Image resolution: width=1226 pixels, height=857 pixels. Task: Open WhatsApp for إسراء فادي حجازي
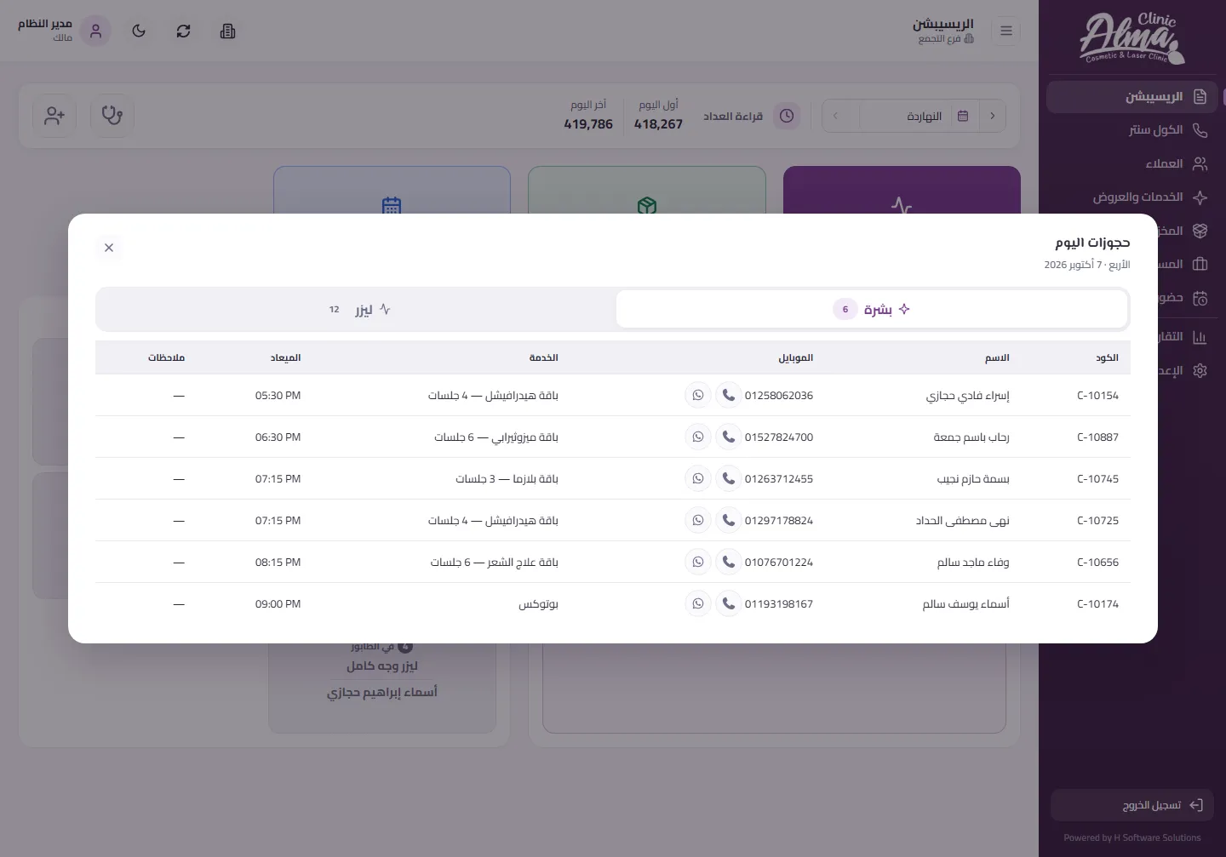(698, 395)
